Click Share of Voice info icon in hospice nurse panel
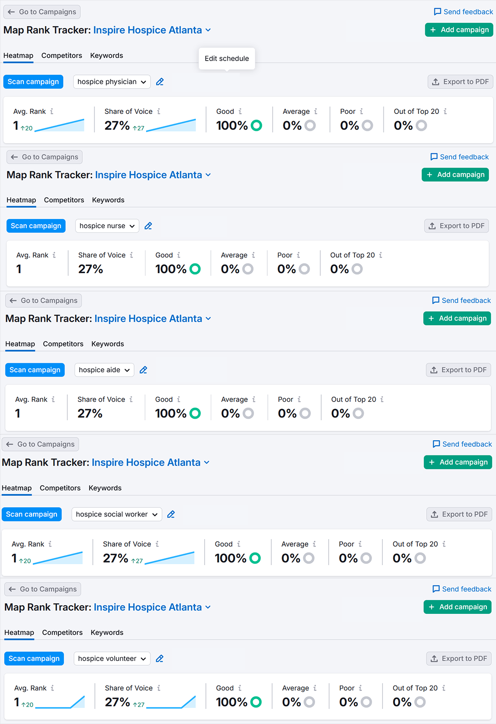Viewport: 496px width, 724px height. tap(131, 255)
